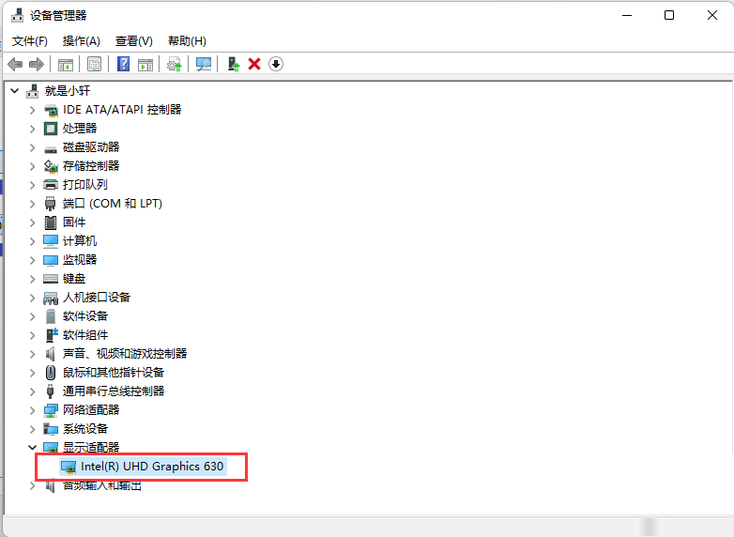The image size is (734, 537).
Task: Click the 通用串行总线控制器 USB icon
Action: coord(50,391)
